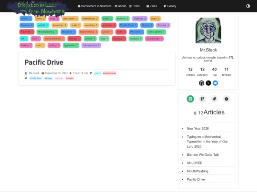Viewport: 257px width, 193px height.
Task: Select the goals 2 tag
Action: (107, 19)
